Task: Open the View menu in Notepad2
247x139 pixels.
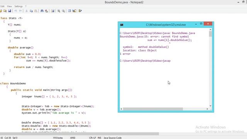Action: tap(9, 6)
